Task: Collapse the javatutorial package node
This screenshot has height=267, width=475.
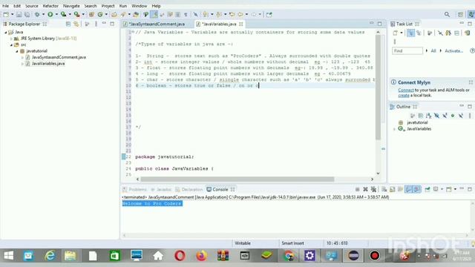Action: (17, 51)
